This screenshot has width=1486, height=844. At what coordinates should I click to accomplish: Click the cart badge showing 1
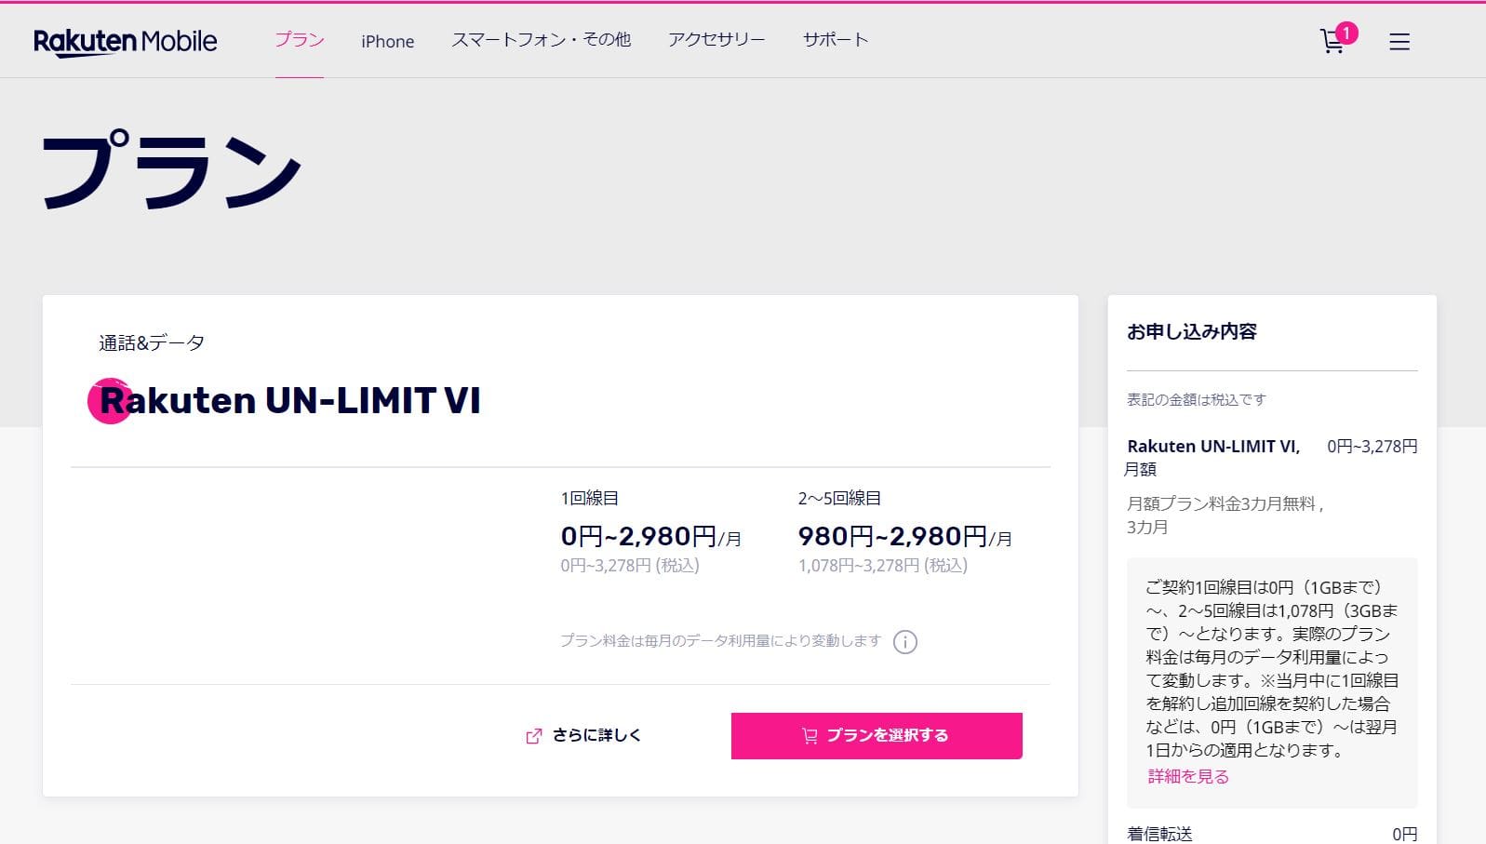click(x=1345, y=33)
